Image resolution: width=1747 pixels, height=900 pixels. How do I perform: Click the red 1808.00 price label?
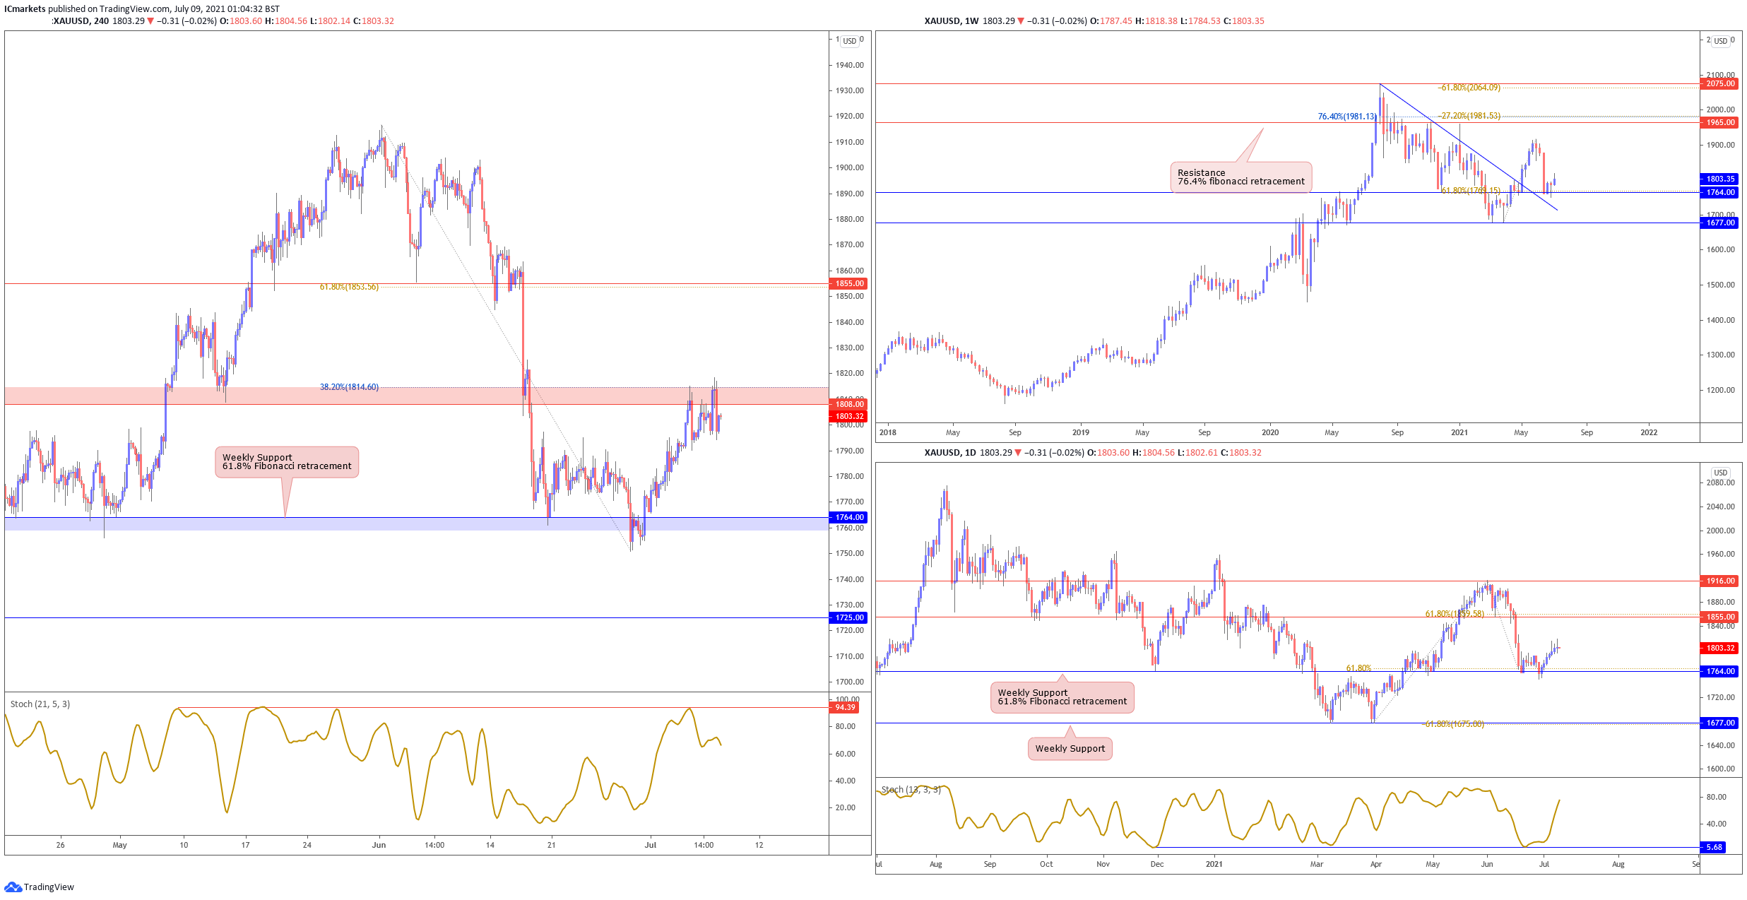(850, 404)
